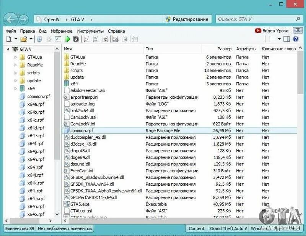Click the Content status bar button
This screenshot has height=236, width=306.
(x=196, y=229)
